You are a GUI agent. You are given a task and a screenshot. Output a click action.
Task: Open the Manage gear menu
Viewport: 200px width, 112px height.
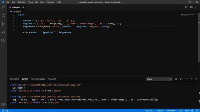click(x=3, y=105)
